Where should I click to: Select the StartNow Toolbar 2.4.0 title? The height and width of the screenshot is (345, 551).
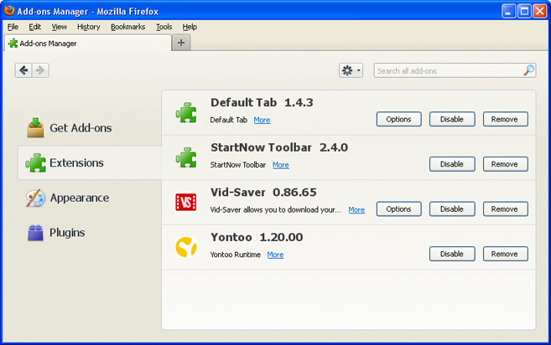click(279, 147)
